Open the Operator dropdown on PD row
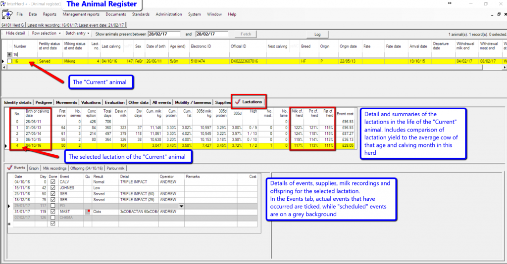The height and width of the screenshot is (264, 507). click(181, 206)
